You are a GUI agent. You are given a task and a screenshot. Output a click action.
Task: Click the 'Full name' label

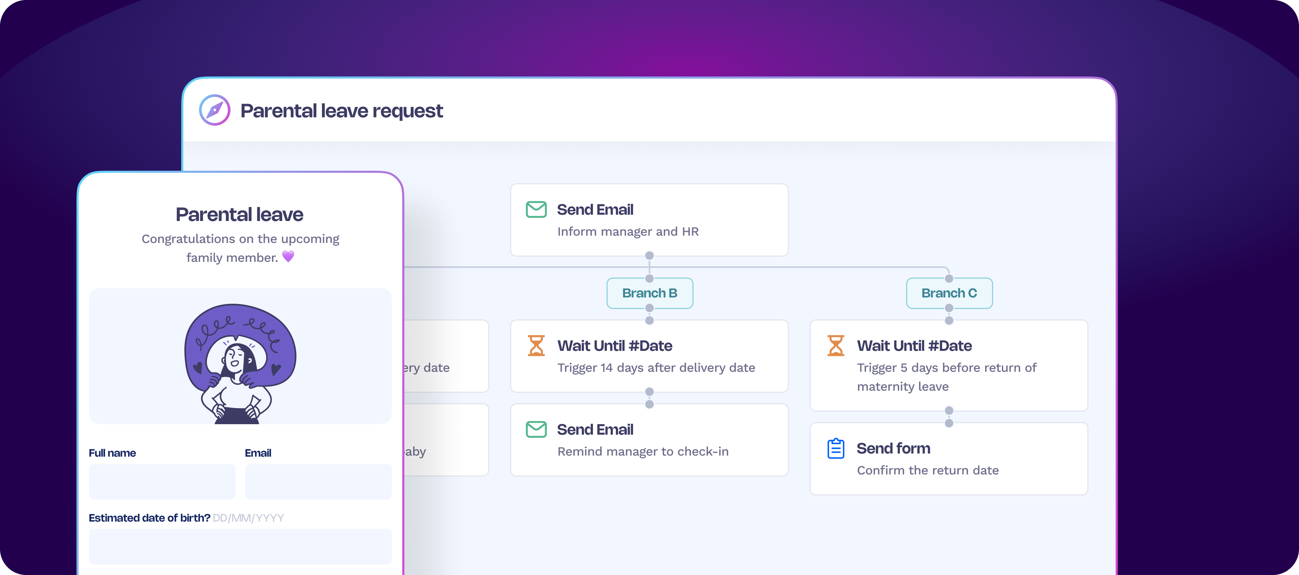pyautogui.click(x=112, y=453)
